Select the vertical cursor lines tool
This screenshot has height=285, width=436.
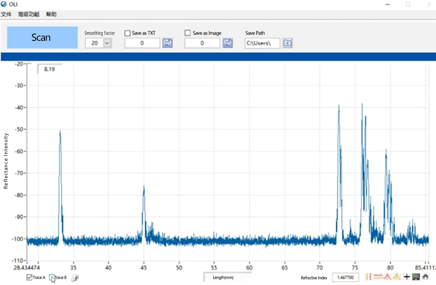(x=368, y=277)
